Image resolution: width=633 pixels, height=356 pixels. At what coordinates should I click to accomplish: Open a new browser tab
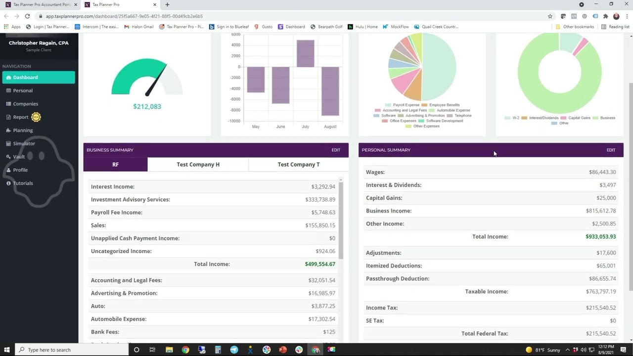point(167,4)
